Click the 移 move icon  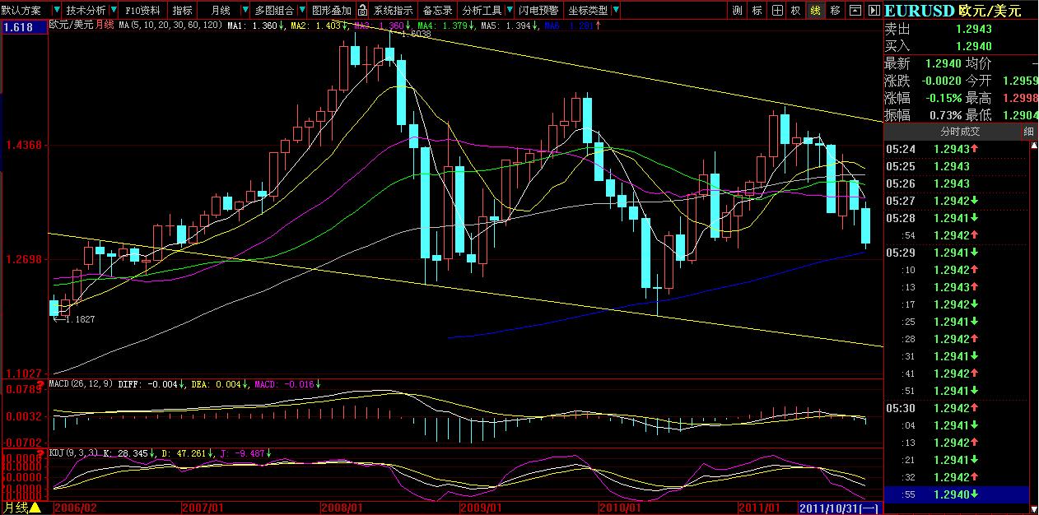835,10
